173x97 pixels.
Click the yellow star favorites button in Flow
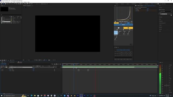(x=128, y=28)
